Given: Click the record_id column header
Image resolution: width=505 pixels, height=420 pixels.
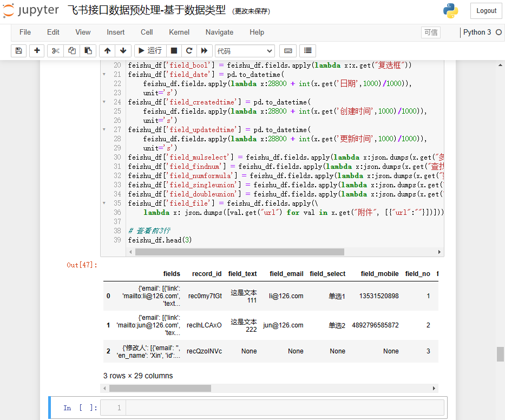Looking at the screenshot, I should [x=207, y=274].
